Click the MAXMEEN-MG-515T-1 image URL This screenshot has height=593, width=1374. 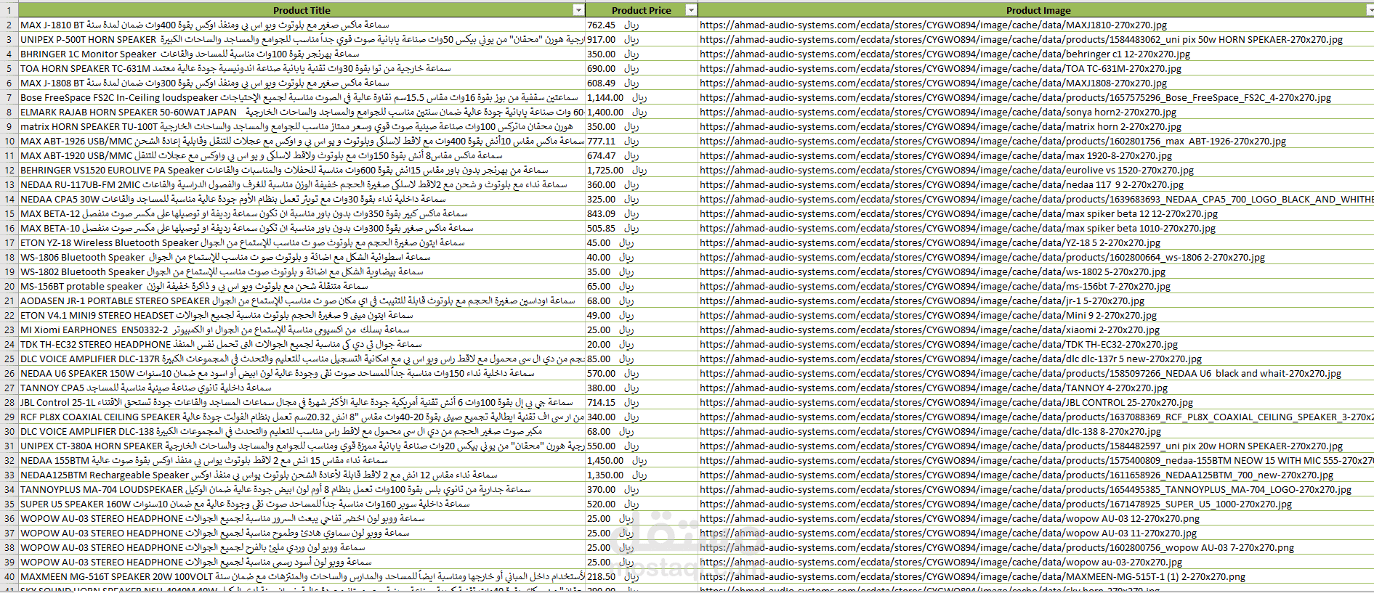click(972, 576)
